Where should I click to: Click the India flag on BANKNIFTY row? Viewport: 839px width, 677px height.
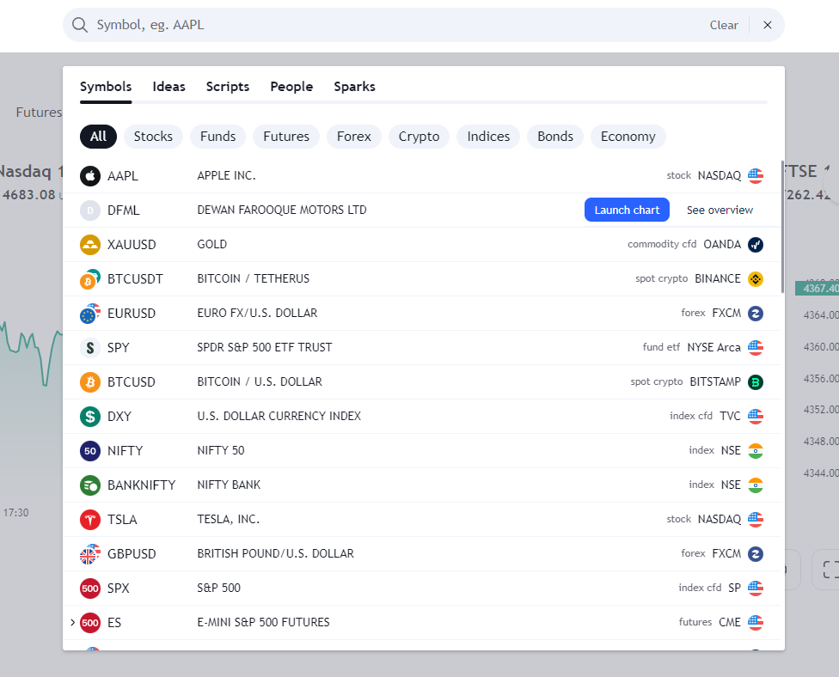[x=756, y=485]
